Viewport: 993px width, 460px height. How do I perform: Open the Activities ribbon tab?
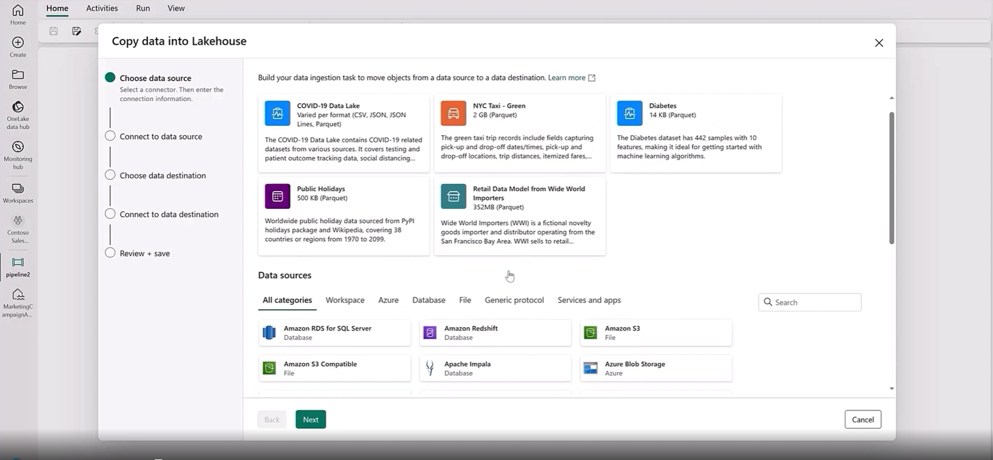(x=102, y=8)
